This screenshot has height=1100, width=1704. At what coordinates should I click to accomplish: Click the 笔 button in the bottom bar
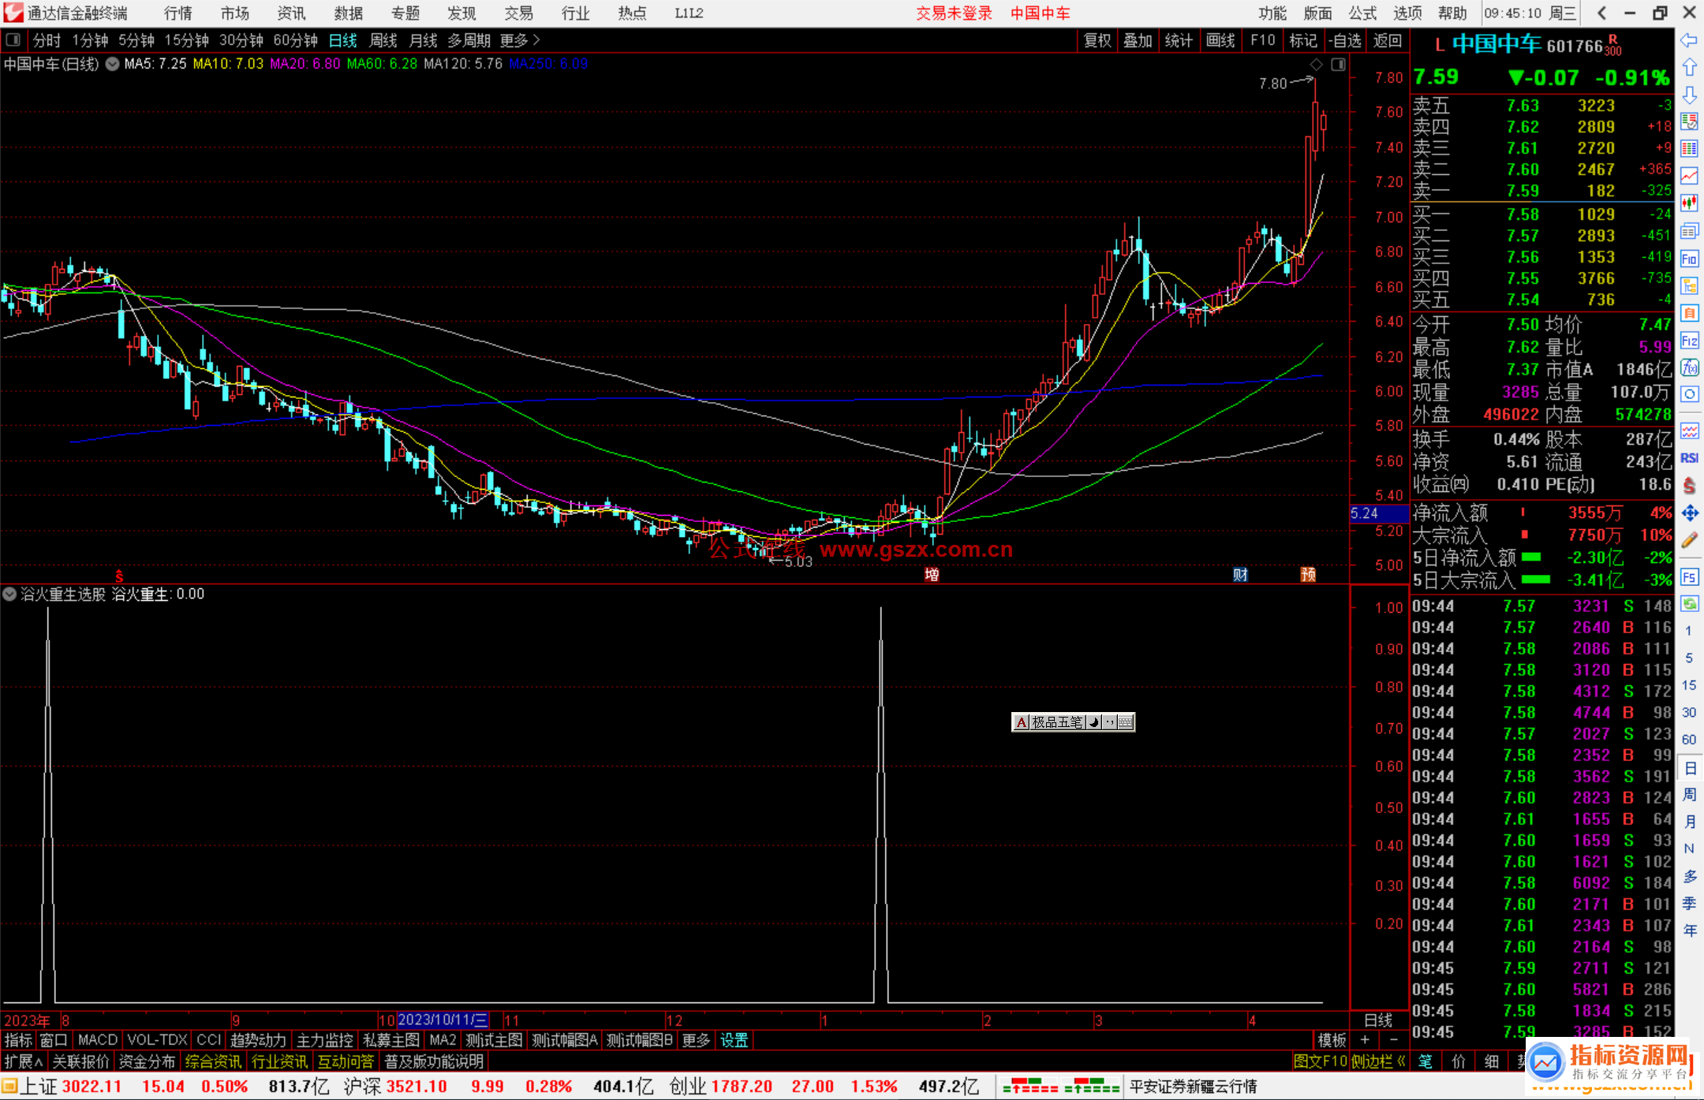pos(1425,1061)
